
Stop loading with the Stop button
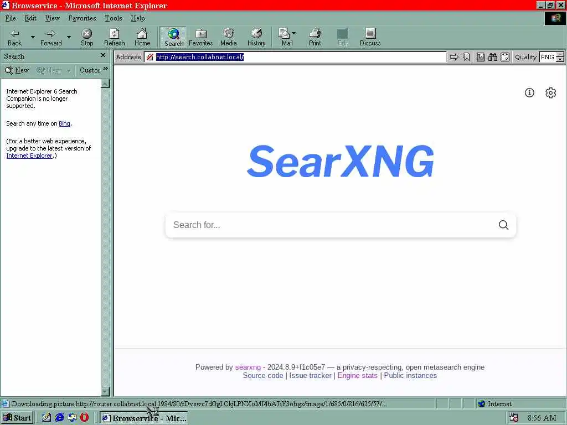click(87, 38)
